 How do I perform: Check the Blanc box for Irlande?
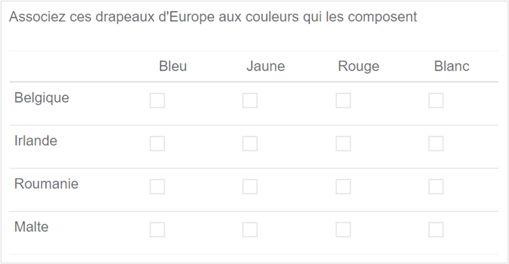(x=436, y=144)
